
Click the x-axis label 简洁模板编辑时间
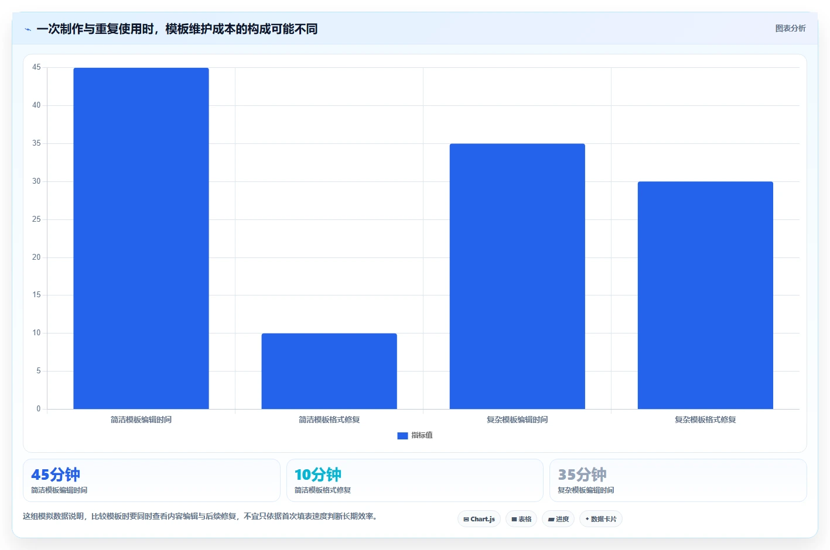click(x=141, y=420)
